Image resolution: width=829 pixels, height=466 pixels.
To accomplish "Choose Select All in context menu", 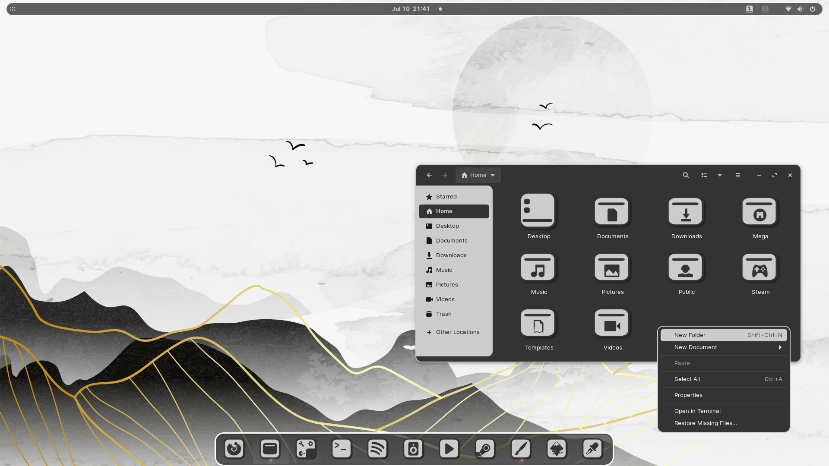I will coord(724,379).
